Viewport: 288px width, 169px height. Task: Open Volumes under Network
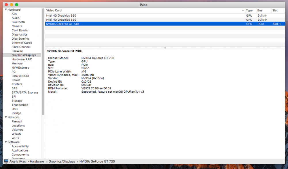18,130
